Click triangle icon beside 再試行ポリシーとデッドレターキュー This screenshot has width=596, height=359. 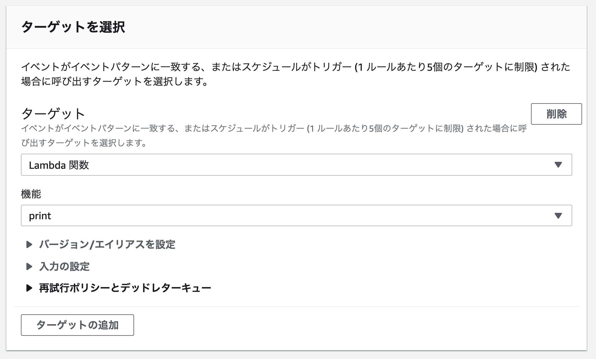tap(29, 288)
